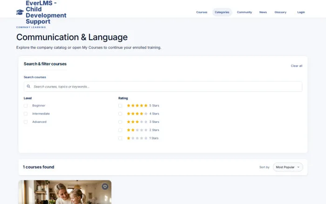The height and width of the screenshot is (204, 326).
Task: Enable the 2 Stars rating checkbox
Action: [120, 130]
